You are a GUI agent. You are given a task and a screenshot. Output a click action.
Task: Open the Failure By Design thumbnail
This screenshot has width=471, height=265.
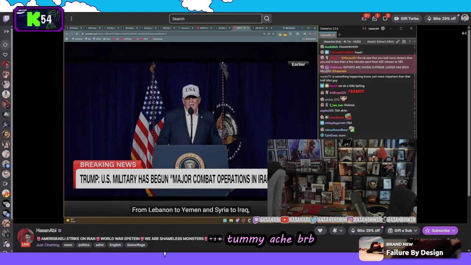coord(371,249)
